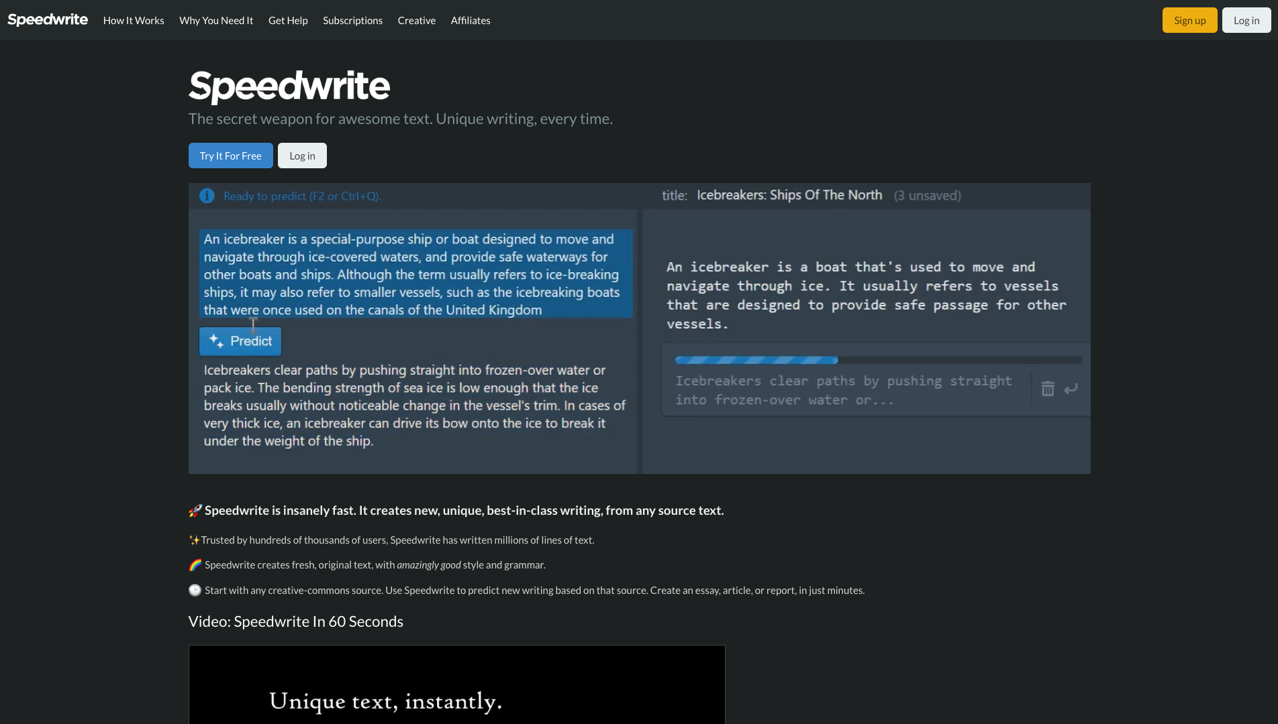The image size is (1278, 724).
Task: View the Subscriptions page
Action: 352,20
